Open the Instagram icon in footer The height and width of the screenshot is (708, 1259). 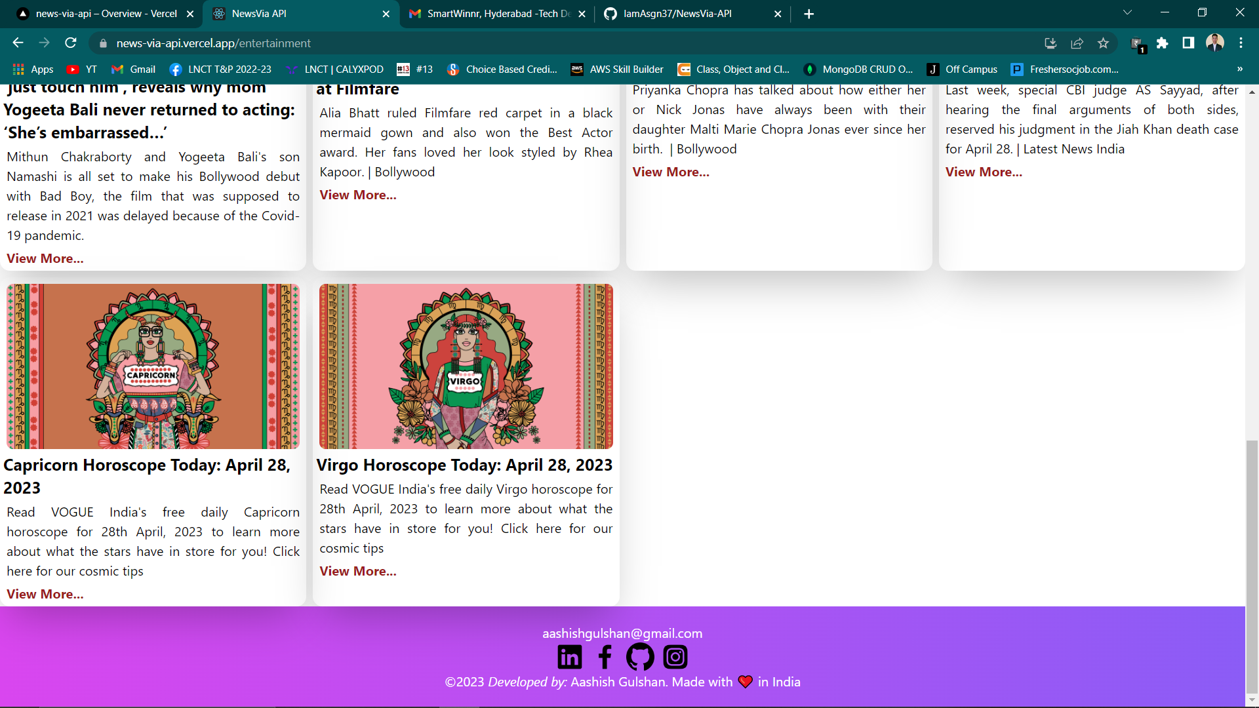(x=675, y=657)
